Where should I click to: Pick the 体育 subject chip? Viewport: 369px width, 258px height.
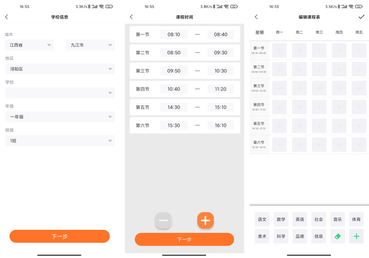(x=356, y=219)
